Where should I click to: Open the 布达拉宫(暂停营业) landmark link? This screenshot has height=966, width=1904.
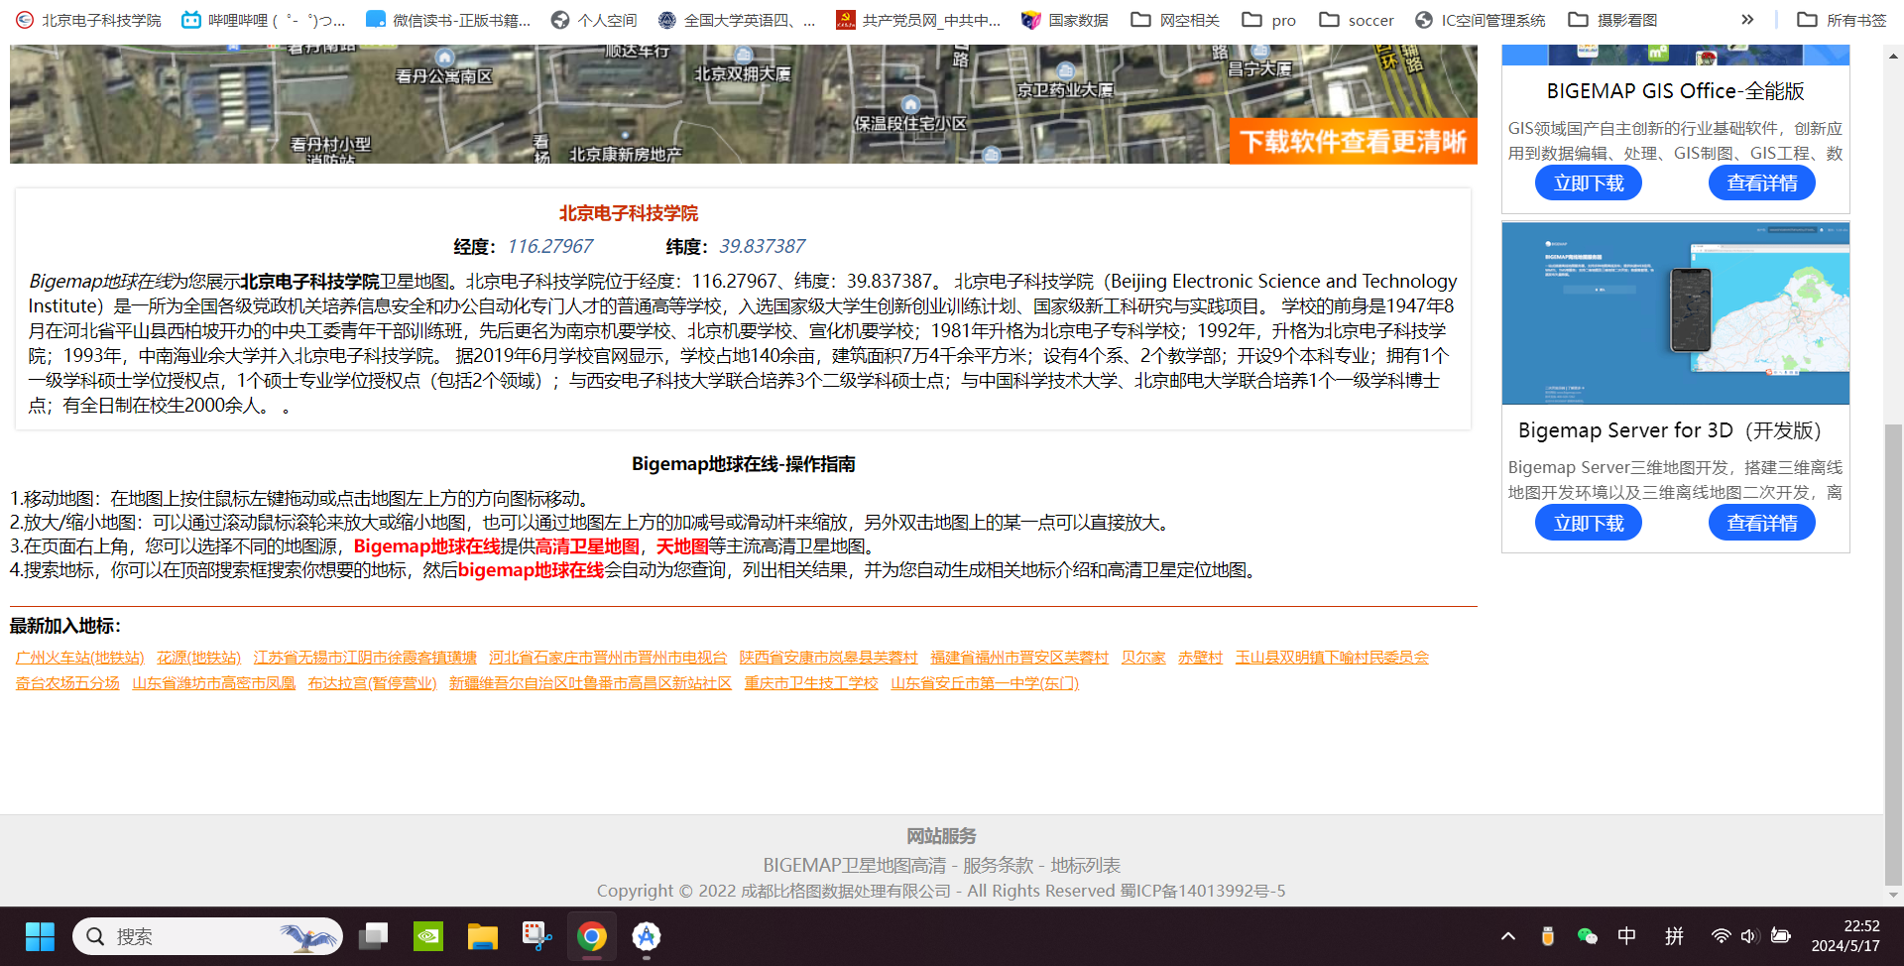373,683
